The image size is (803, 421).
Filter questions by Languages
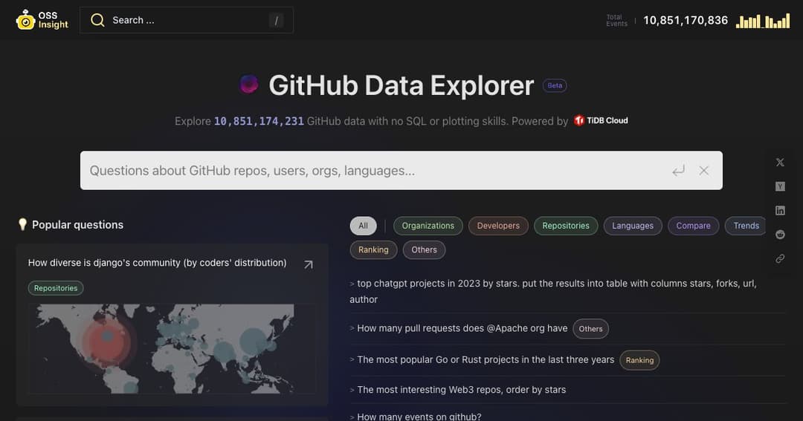(x=633, y=226)
